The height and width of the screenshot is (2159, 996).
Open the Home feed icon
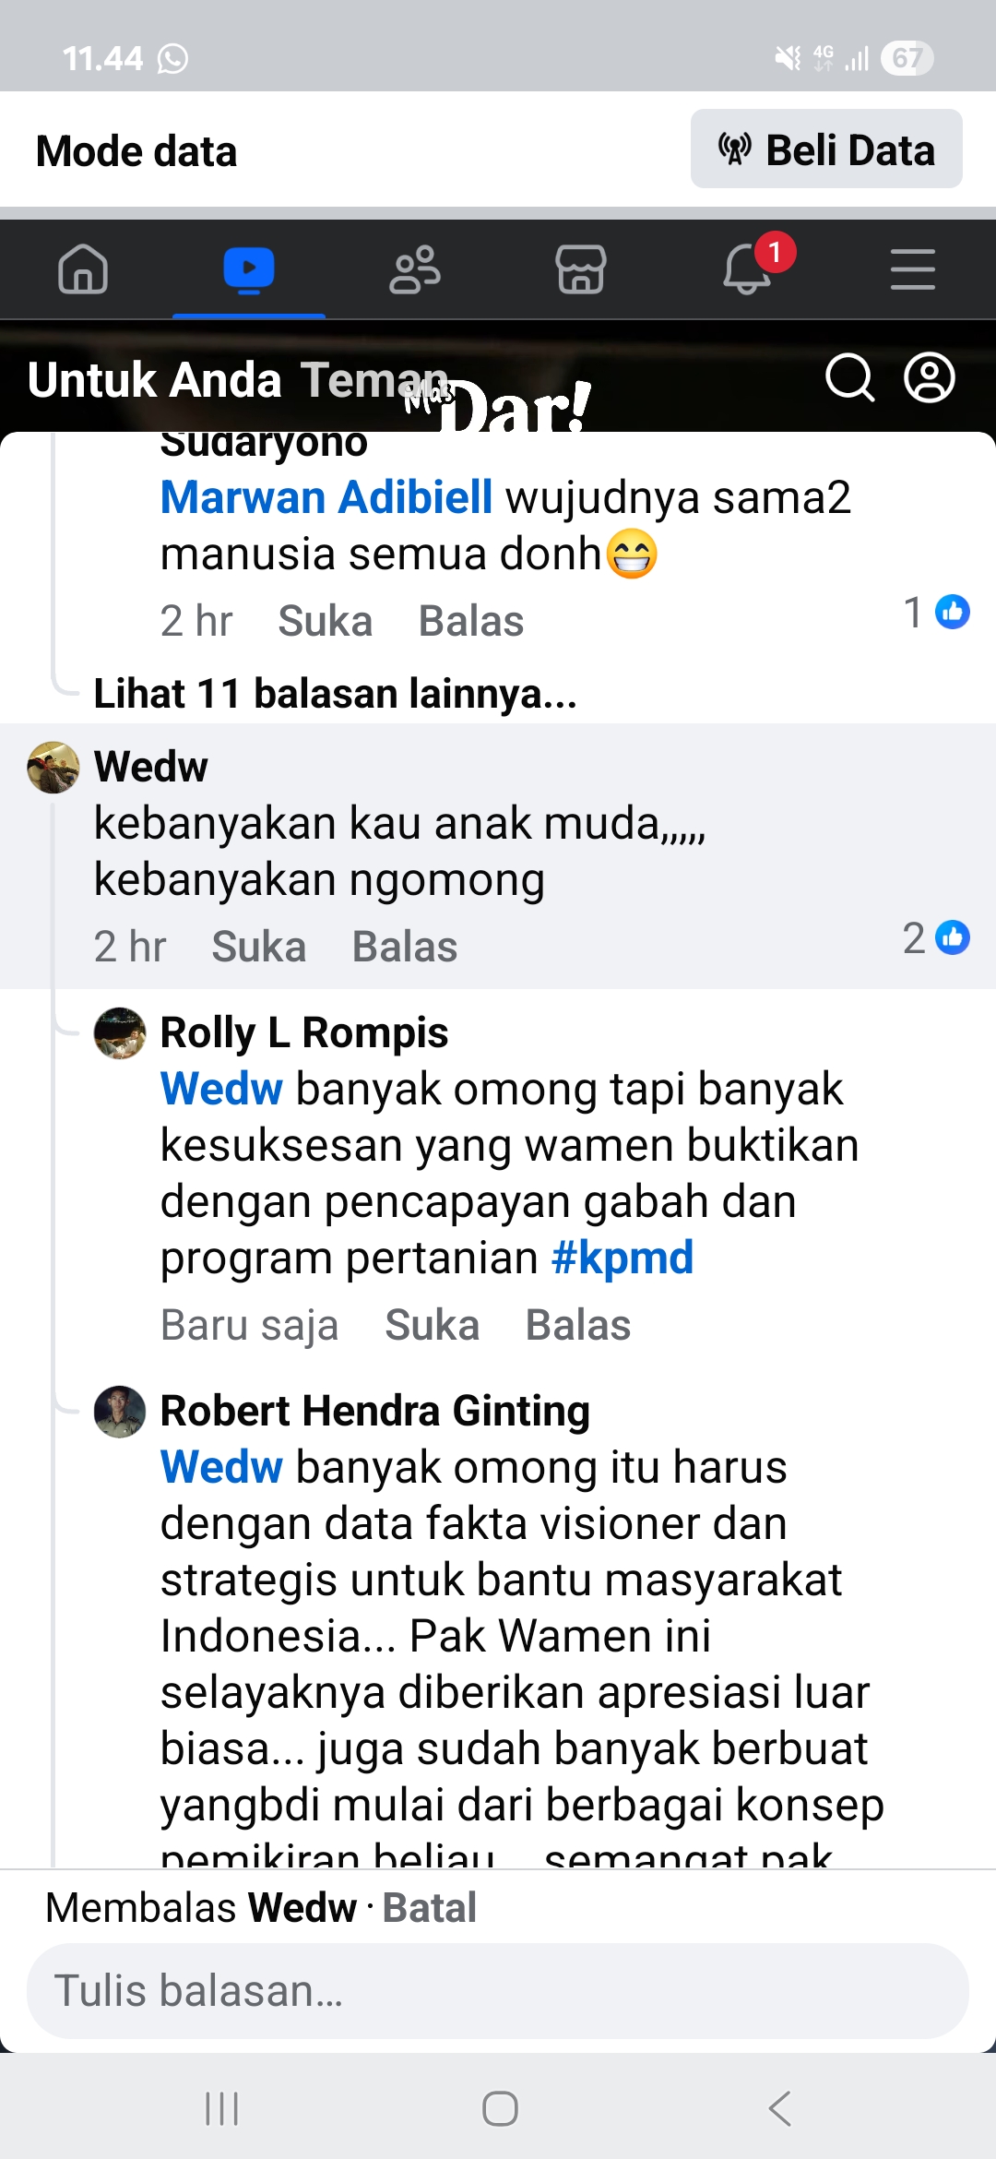point(83,269)
